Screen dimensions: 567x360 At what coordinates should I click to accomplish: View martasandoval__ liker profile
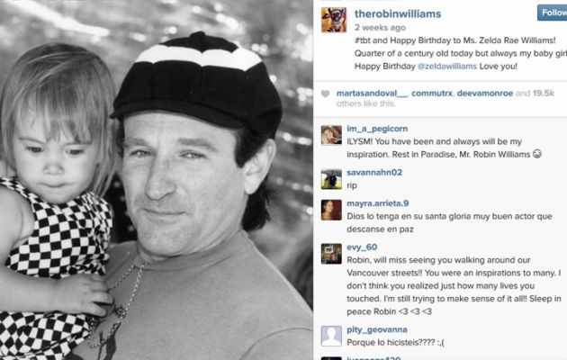click(x=372, y=94)
